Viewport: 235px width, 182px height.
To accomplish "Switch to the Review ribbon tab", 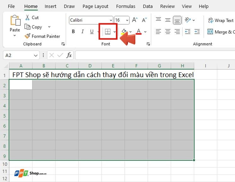I will click(167, 6).
